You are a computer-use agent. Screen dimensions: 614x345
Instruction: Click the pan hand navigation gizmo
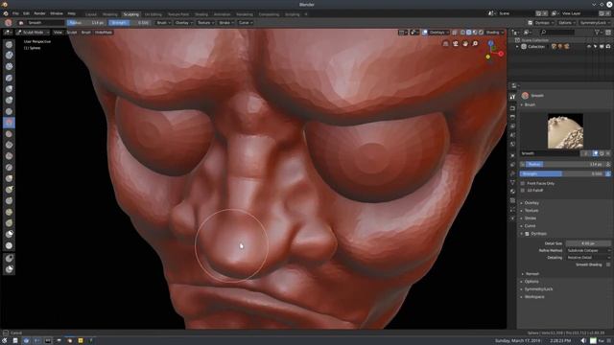(465, 44)
